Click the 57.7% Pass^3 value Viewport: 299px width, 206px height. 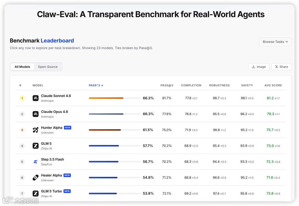pos(148,146)
